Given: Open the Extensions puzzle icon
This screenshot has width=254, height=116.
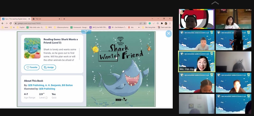Looking at the screenshot, I should tap(162, 23).
